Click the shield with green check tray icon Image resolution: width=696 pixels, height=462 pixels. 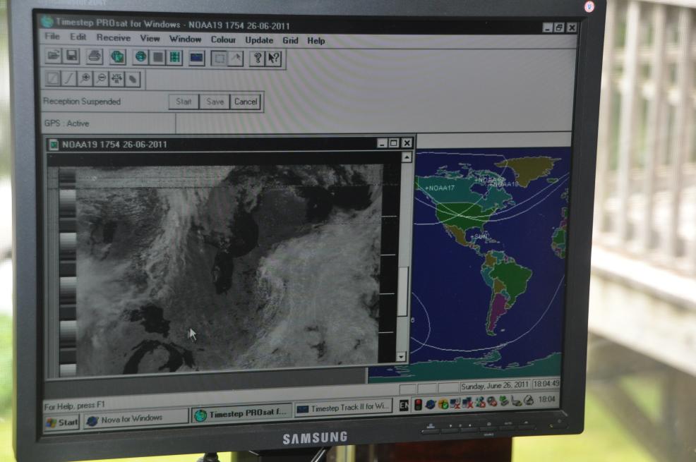[443, 404]
